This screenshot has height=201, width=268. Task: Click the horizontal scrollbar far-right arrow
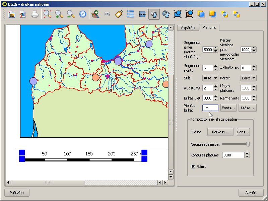click(165, 183)
